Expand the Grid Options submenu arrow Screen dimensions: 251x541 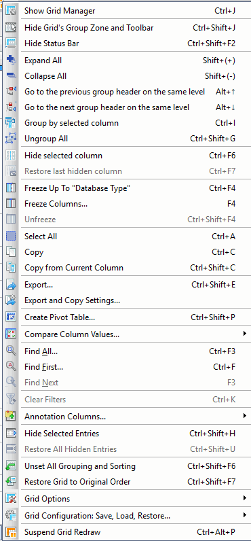244,498
